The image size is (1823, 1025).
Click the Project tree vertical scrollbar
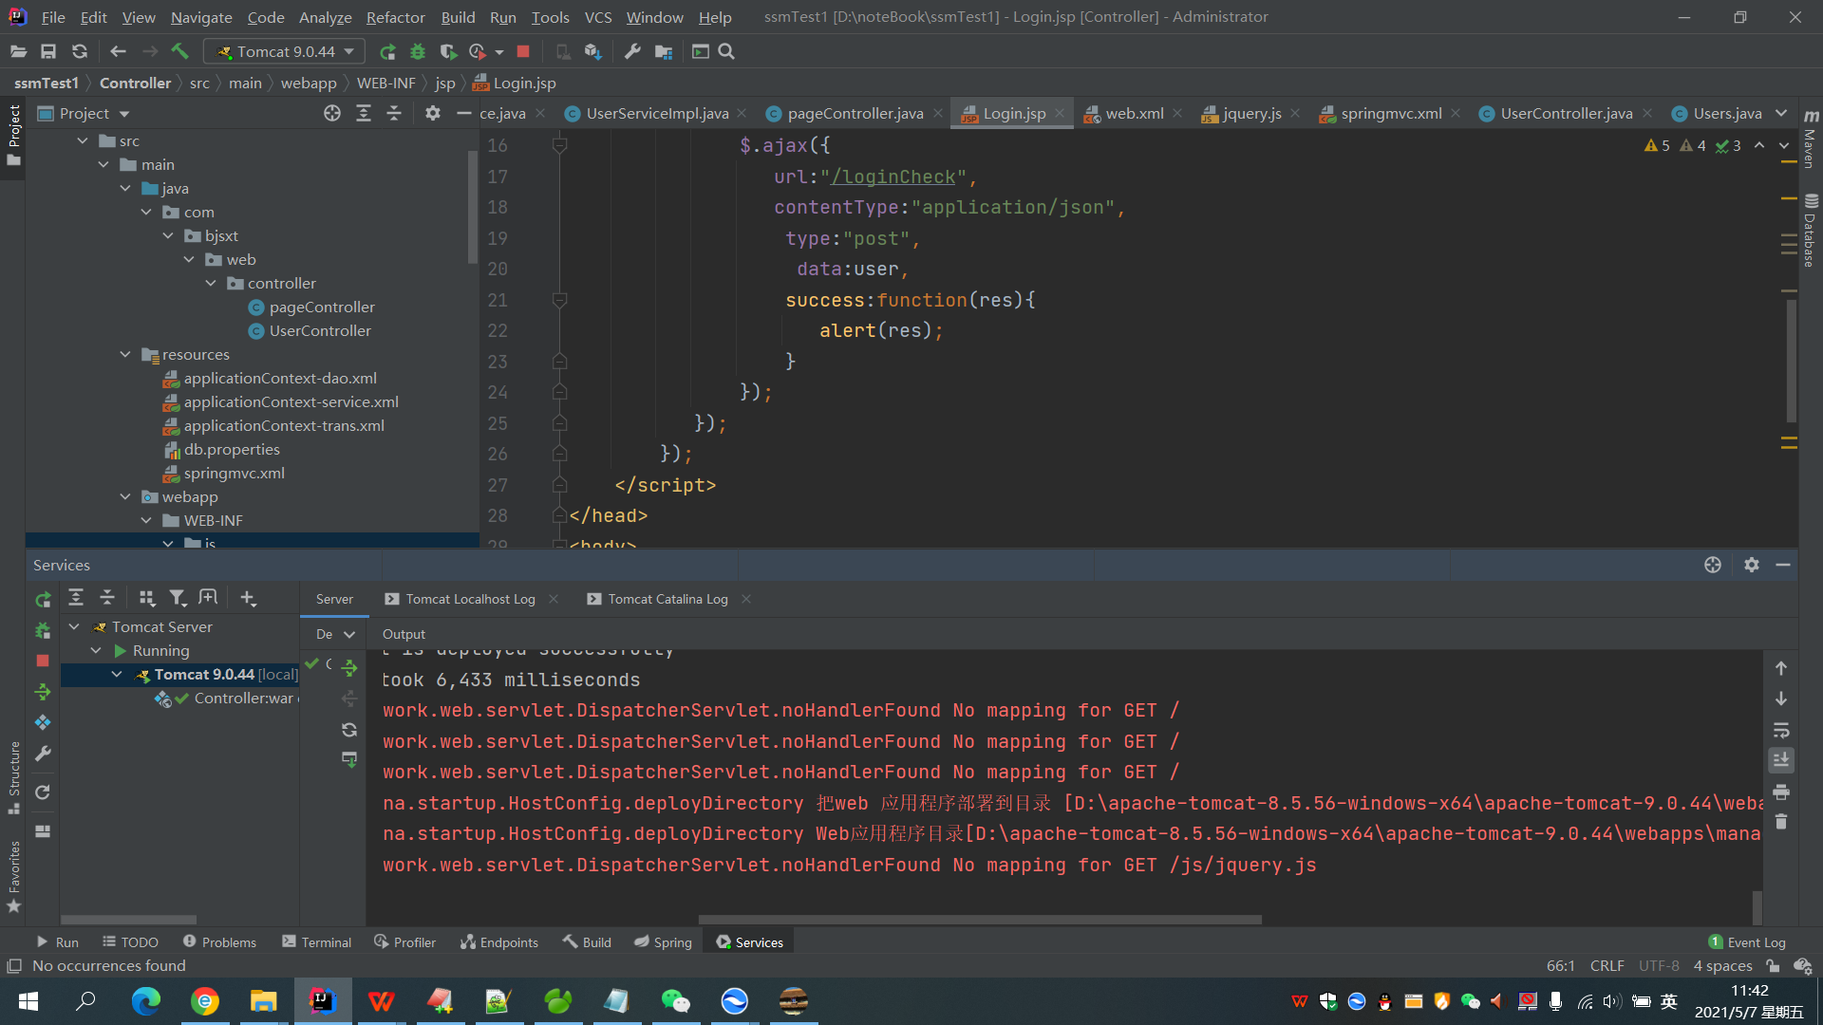point(473,206)
